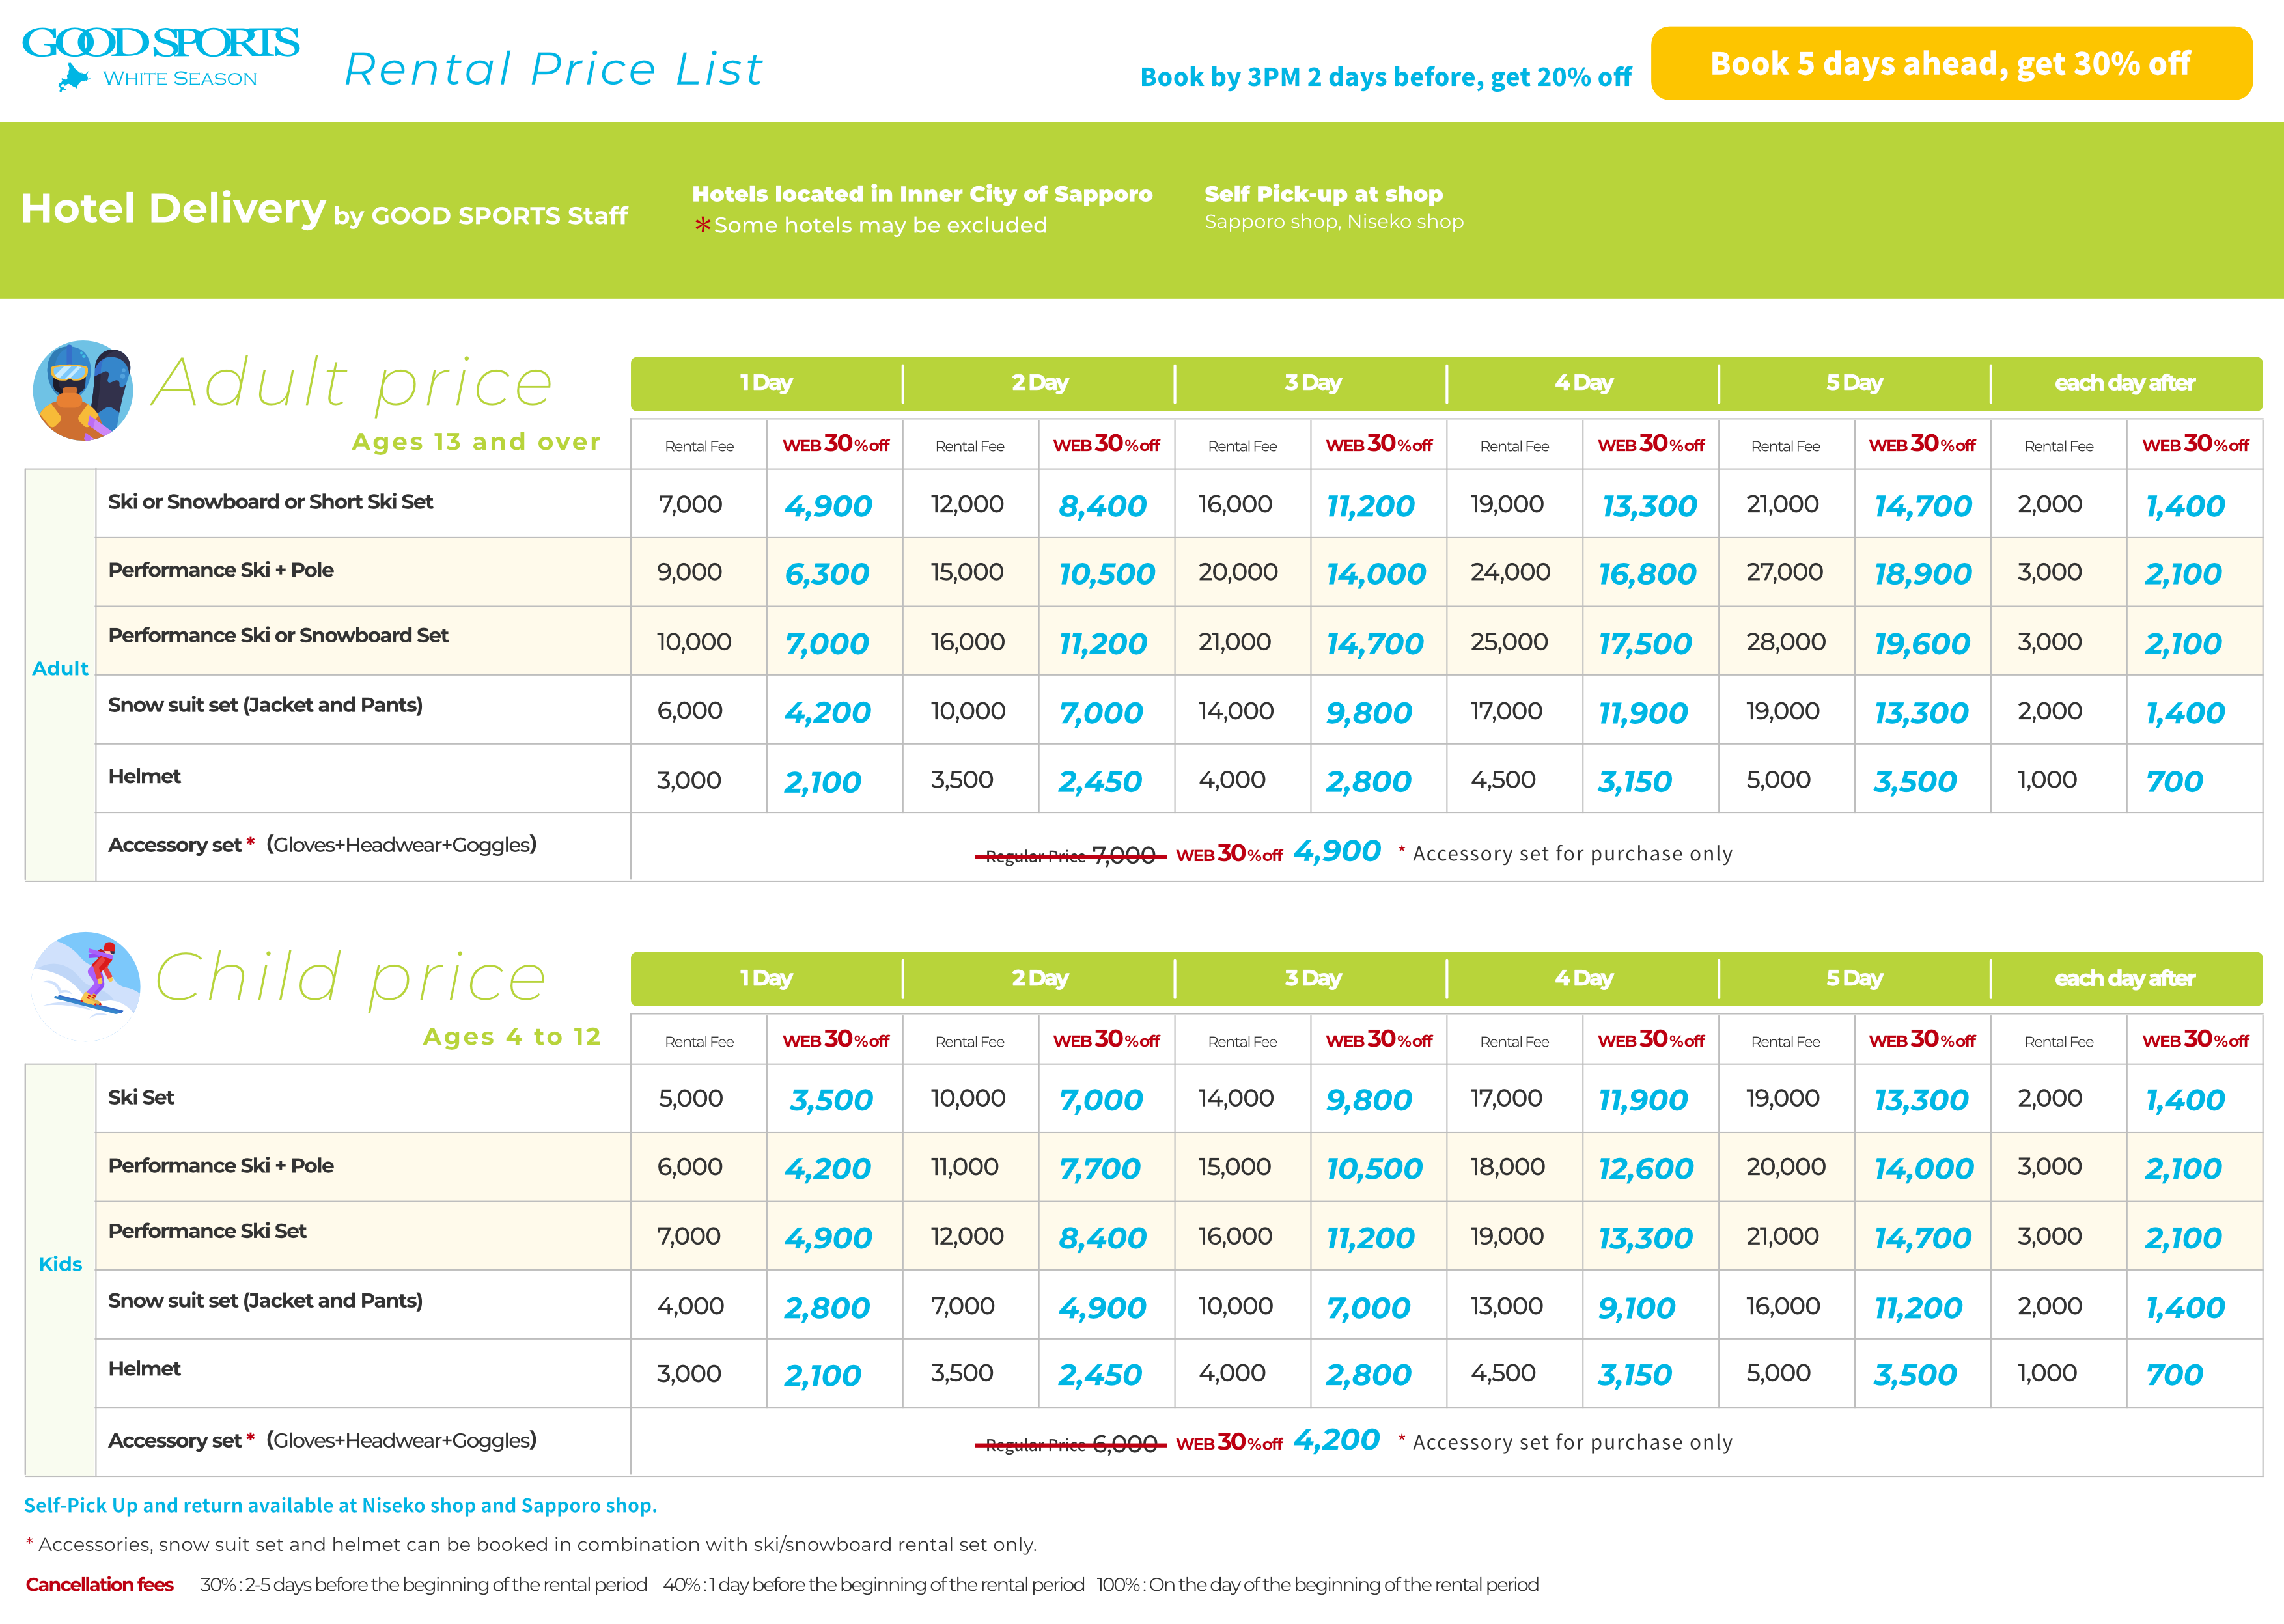2284x1624 pixels.
Task: Click the adult table '1 Day' column header
Action: coord(767,383)
